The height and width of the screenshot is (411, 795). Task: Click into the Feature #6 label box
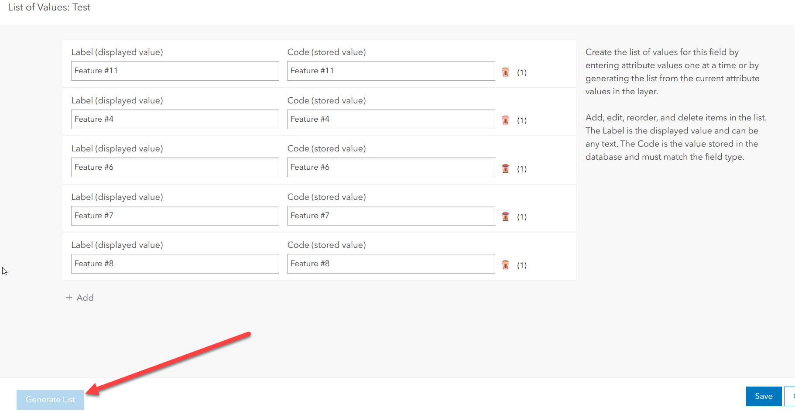(175, 167)
